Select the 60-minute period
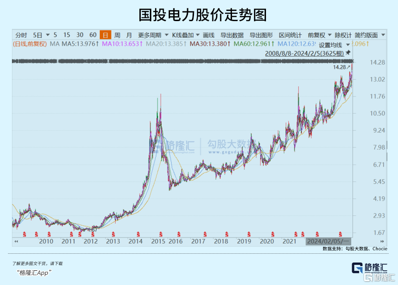398x285 pixels. point(93,35)
